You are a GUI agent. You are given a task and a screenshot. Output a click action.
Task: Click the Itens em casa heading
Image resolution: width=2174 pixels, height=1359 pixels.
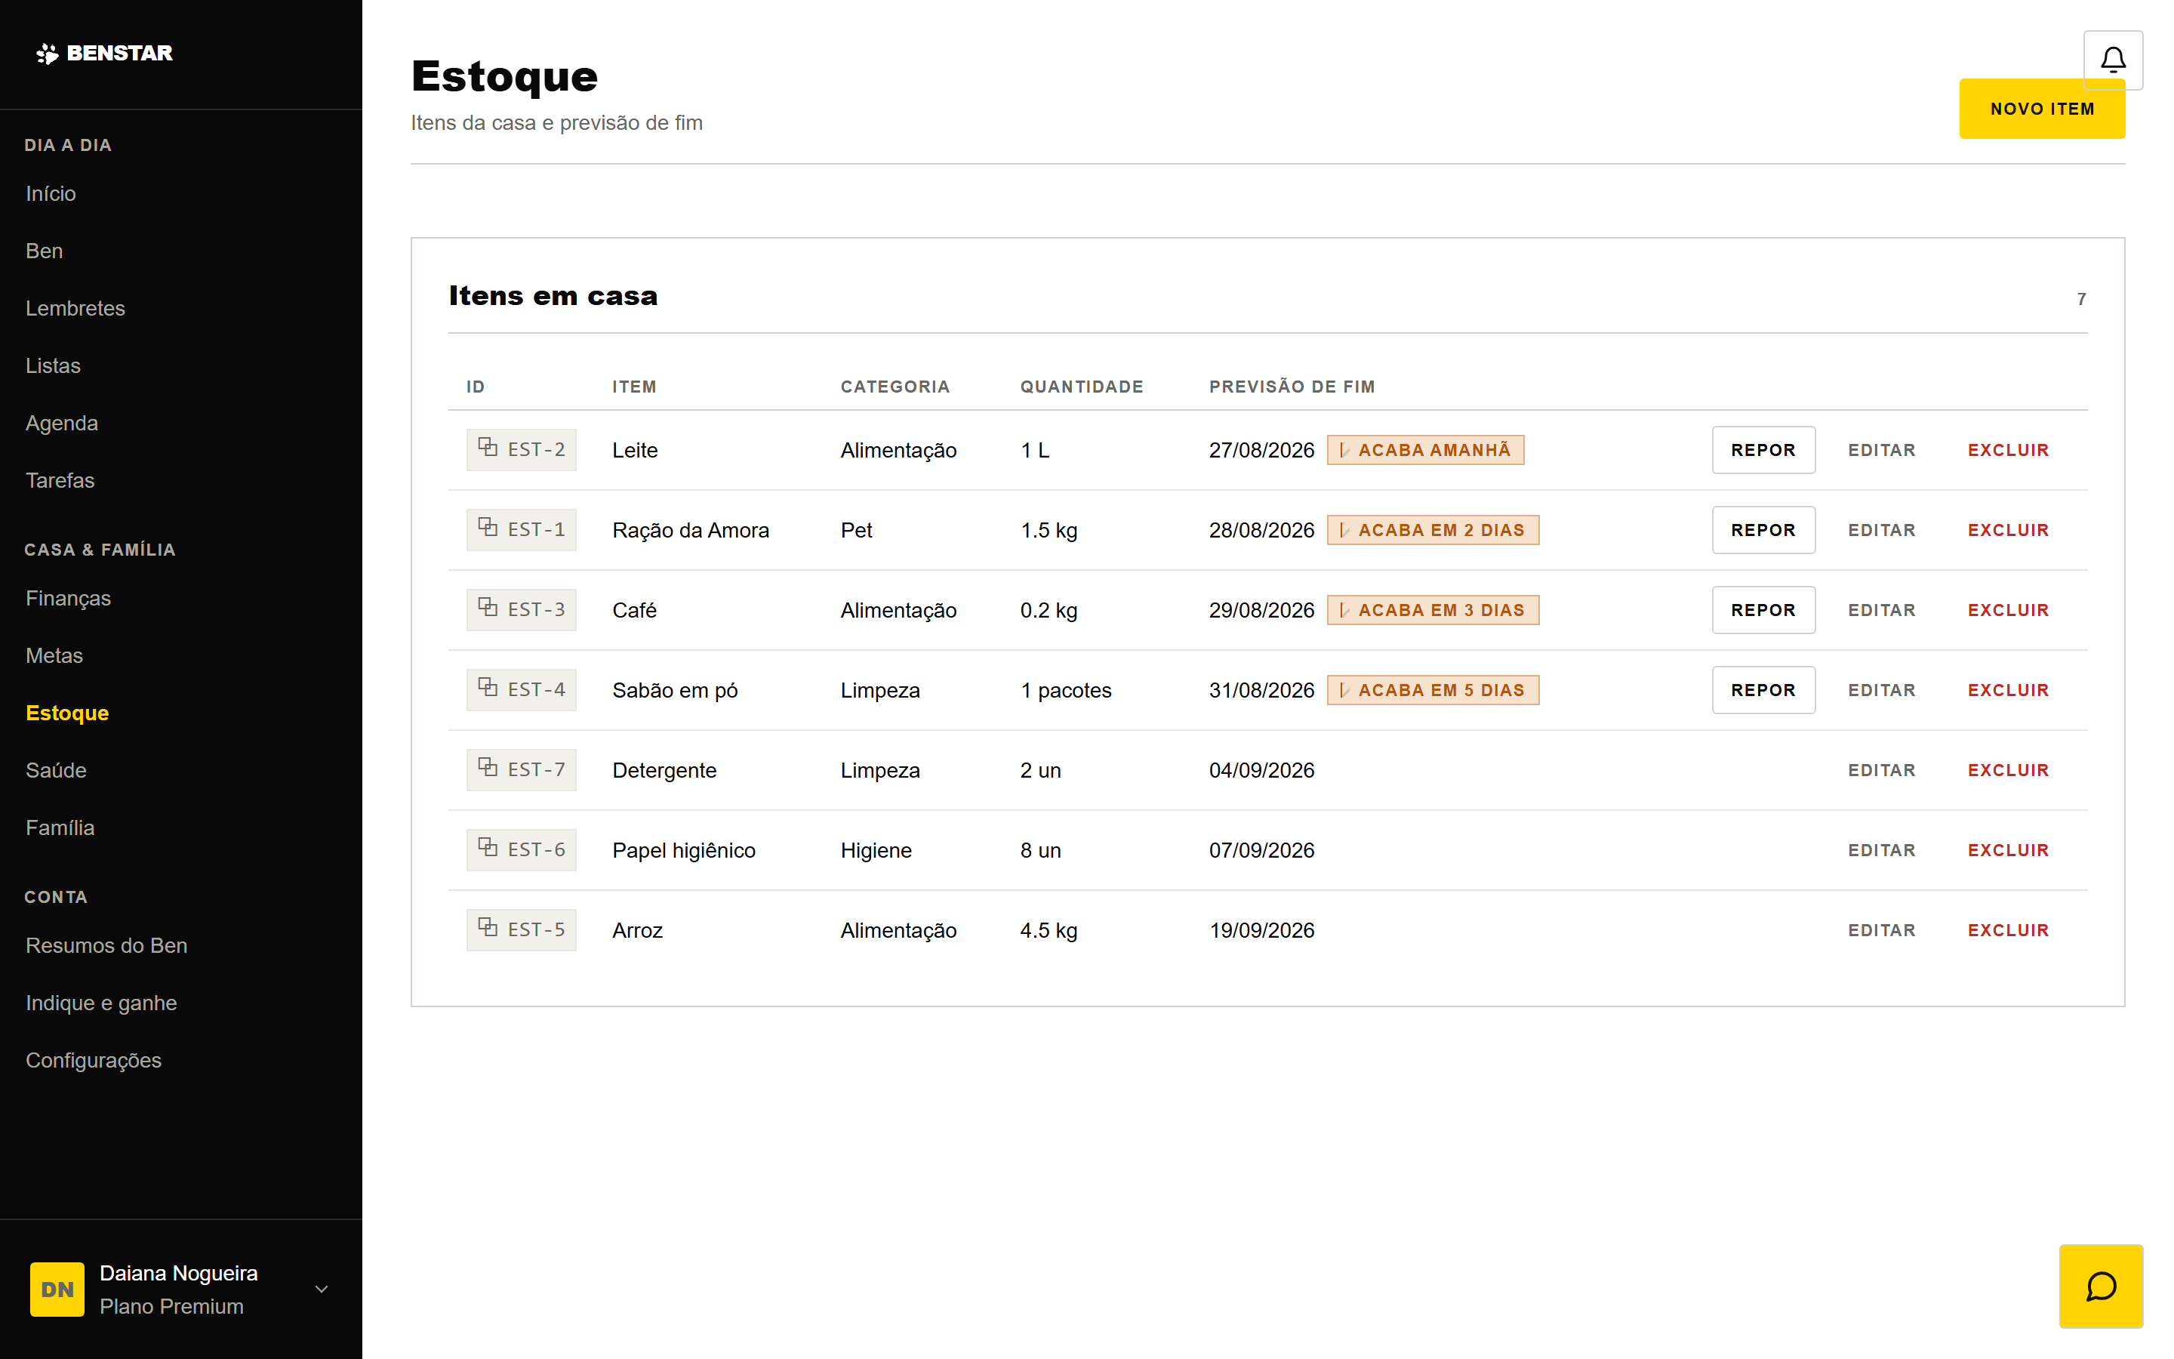(x=553, y=296)
